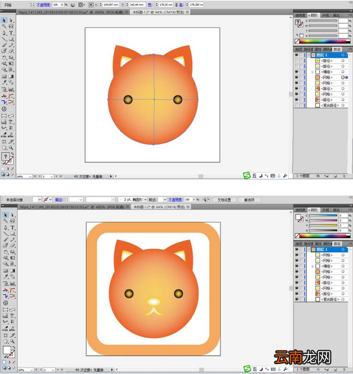Viewport: 353px width, 374px height.
Task: Click target circle of 编组 in lower panel
Action: [x=343, y=266]
